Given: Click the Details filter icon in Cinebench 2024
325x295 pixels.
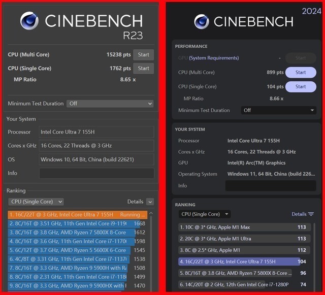Looking at the screenshot, I should pyautogui.click(x=311, y=214).
